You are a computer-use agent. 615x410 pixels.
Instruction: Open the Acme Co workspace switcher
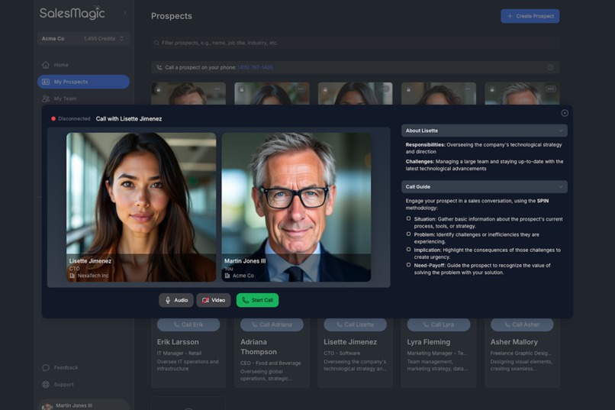pos(83,38)
